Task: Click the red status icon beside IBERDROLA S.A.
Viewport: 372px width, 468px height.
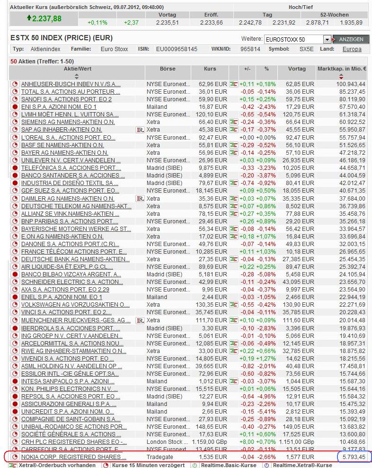Action: tap(15, 328)
